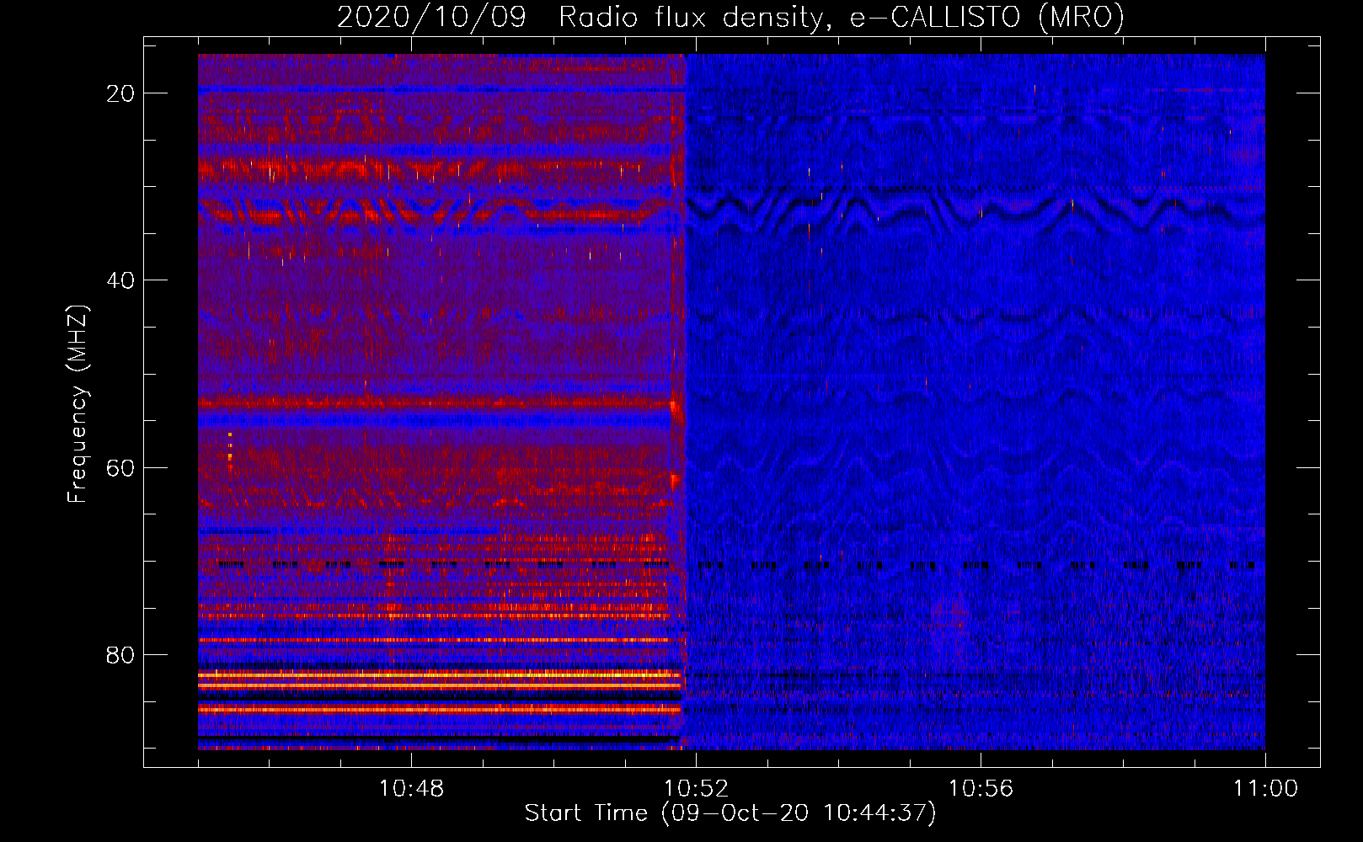The image size is (1363, 842).
Task: Click the 10:52 time tick label
Action: point(696,788)
